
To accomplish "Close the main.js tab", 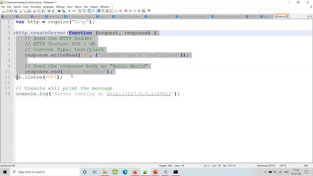I will (x=287, y=17).
